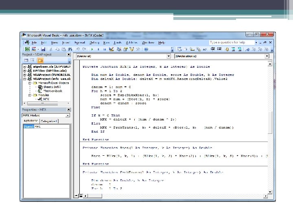The width and height of the screenshot is (293, 219).
Task: Click the Toolbox hammer and wrench icon
Action: pos(138,49)
